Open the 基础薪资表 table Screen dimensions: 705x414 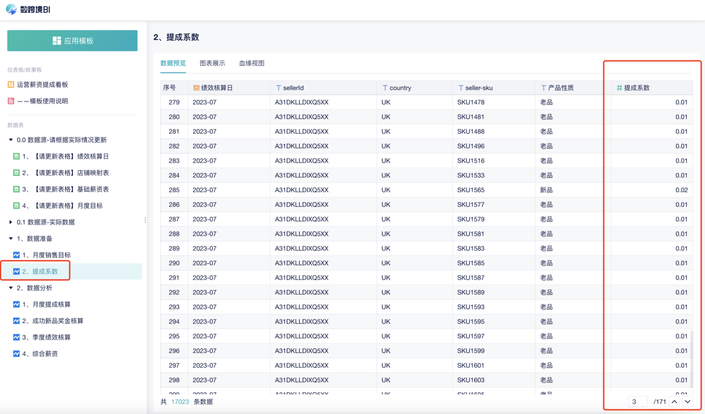tap(65, 189)
